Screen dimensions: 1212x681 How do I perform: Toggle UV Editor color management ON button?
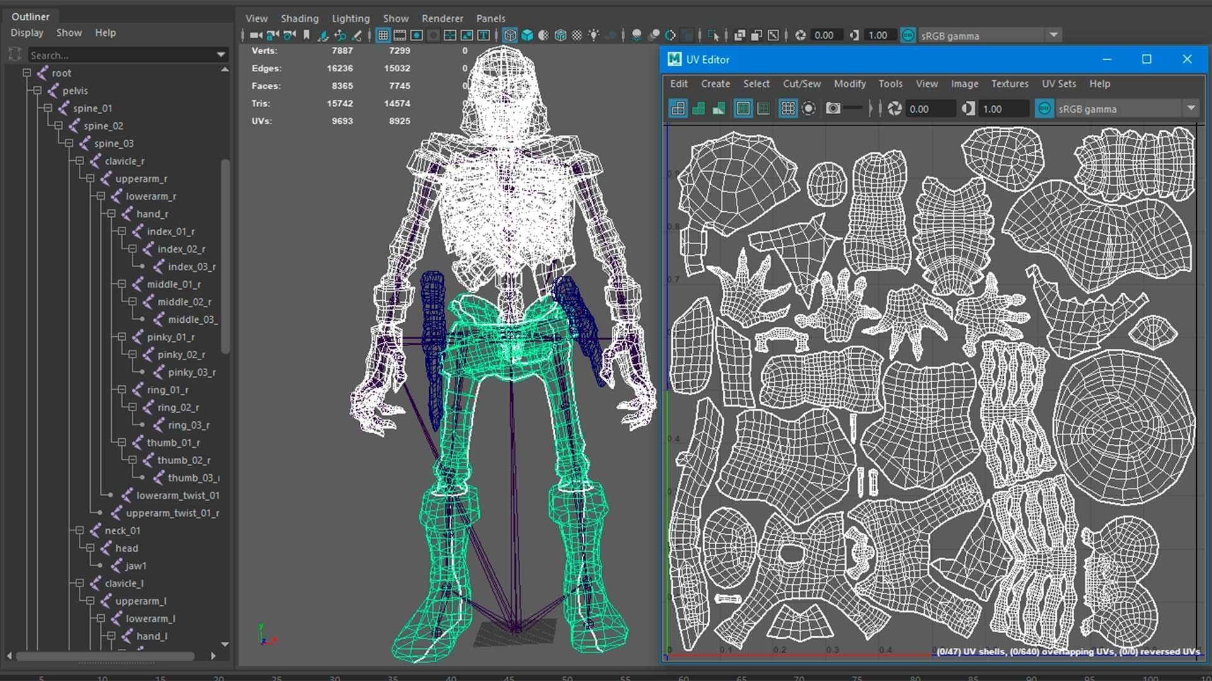1044,108
